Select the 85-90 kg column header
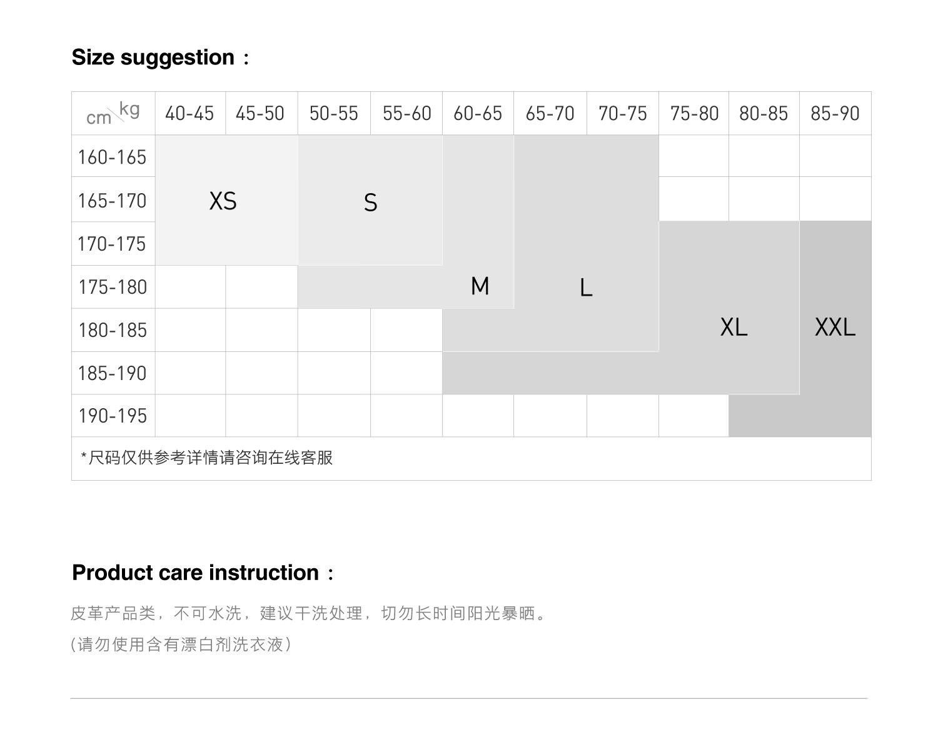 [835, 113]
